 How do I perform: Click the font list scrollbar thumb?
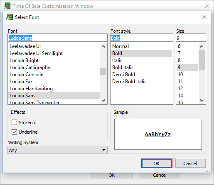coord(103,72)
